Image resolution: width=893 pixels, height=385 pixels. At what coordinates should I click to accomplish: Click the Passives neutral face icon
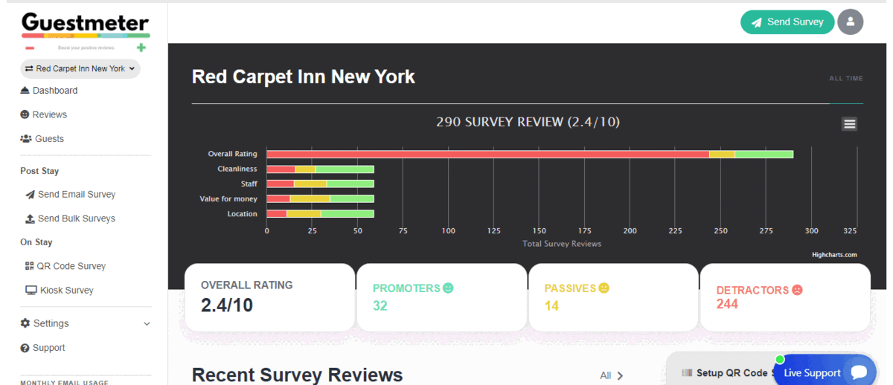pyautogui.click(x=604, y=288)
